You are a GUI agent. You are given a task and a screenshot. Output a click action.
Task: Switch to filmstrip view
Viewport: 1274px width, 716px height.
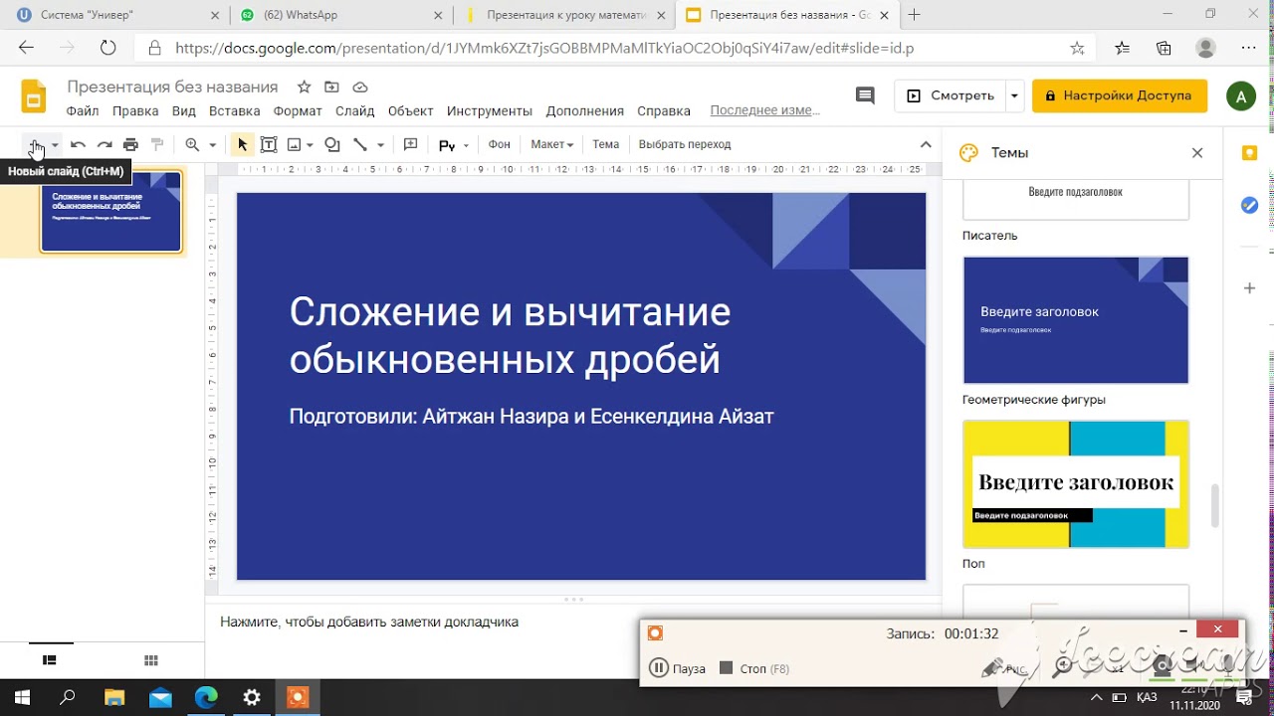point(49,660)
